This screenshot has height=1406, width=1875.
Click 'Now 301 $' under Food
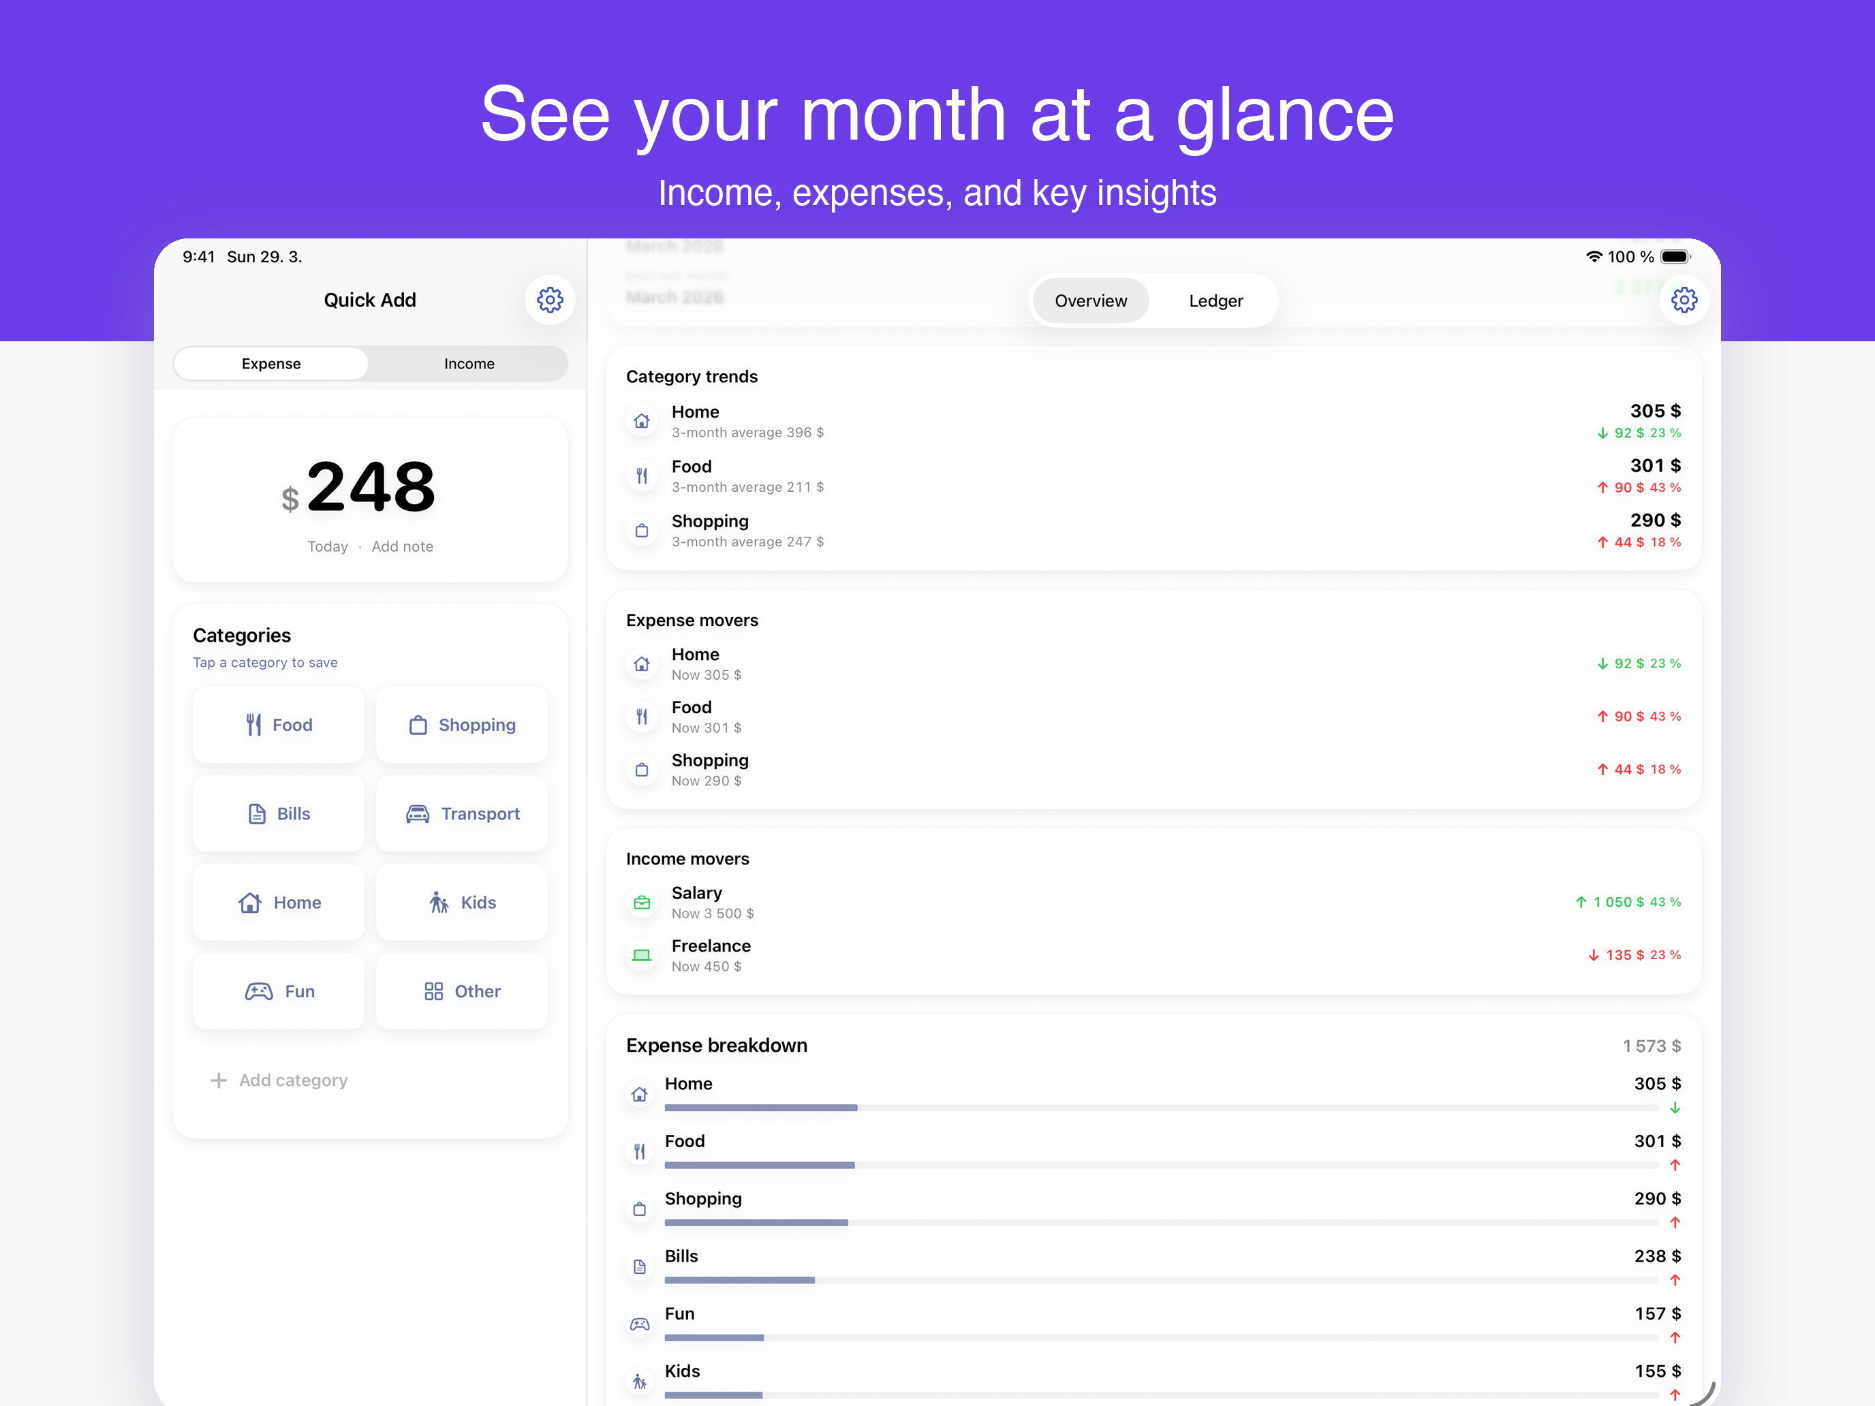[x=706, y=728]
